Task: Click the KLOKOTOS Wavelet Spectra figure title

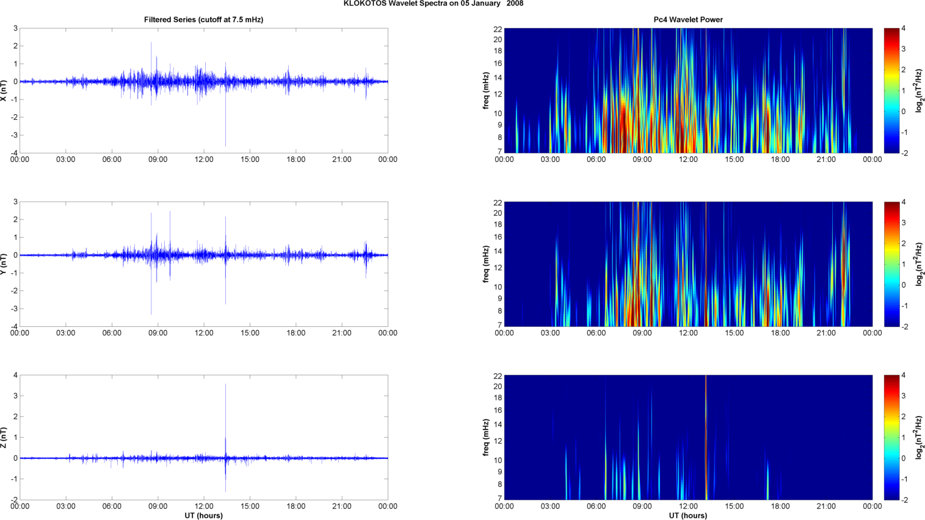Action: (x=433, y=4)
